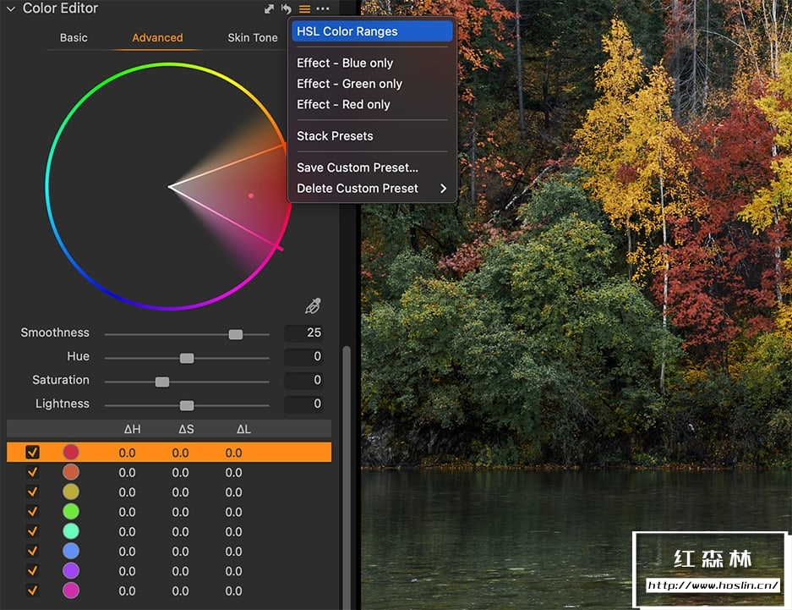Click the reset adjustments arrow icon
This screenshot has height=610, width=792.
[x=287, y=8]
